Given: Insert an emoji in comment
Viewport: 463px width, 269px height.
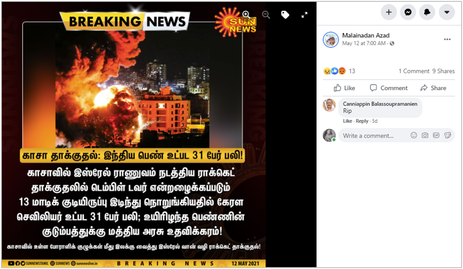Looking at the screenshot, I should [414, 135].
